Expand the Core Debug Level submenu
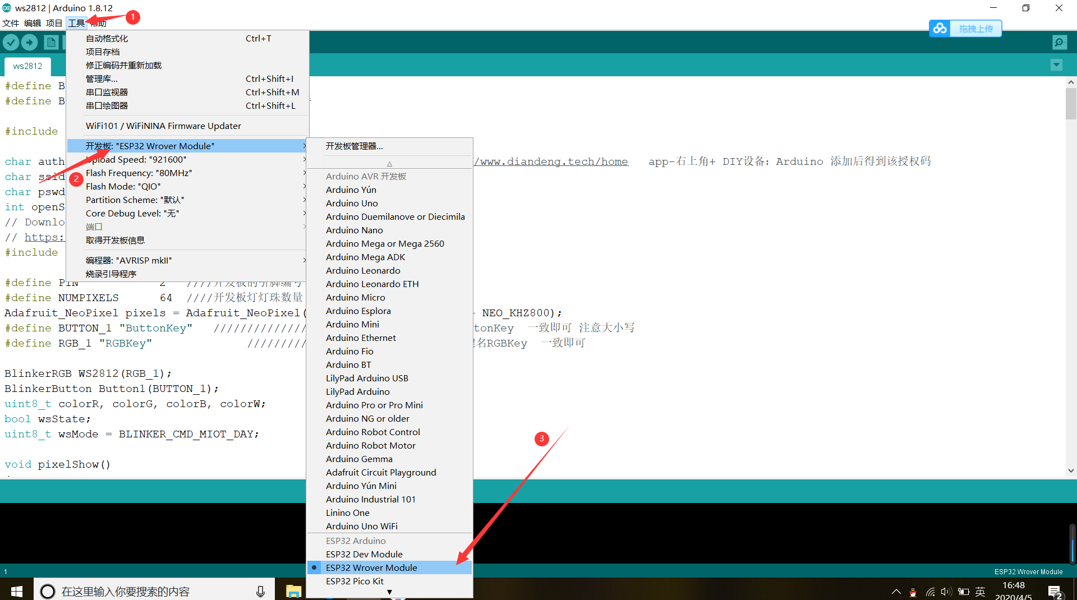This screenshot has height=600, width=1077. point(188,213)
